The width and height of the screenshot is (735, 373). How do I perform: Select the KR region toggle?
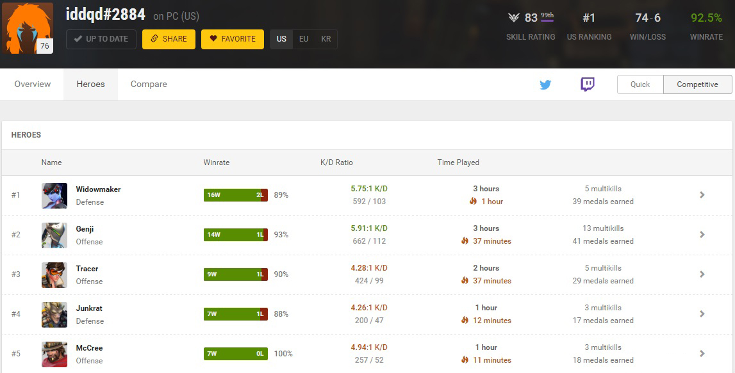click(x=326, y=39)
